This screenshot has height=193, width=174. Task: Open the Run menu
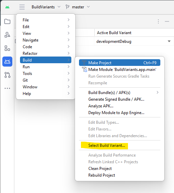[x=46, y=67]
